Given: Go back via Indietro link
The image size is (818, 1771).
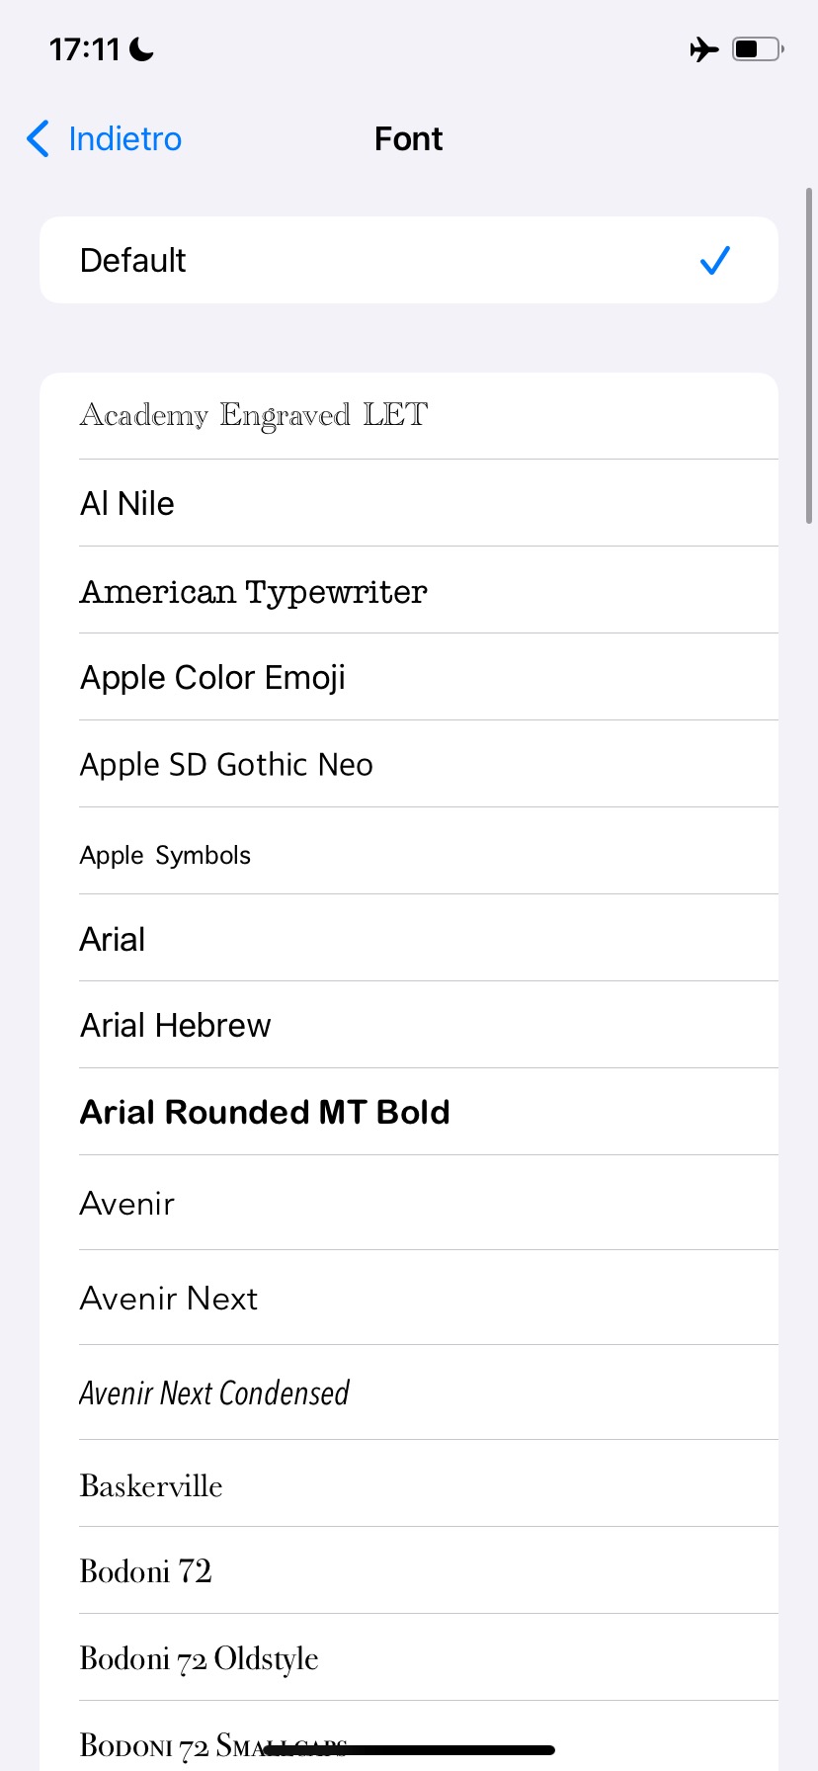Looking at the screenshot, I should point(124,139).
